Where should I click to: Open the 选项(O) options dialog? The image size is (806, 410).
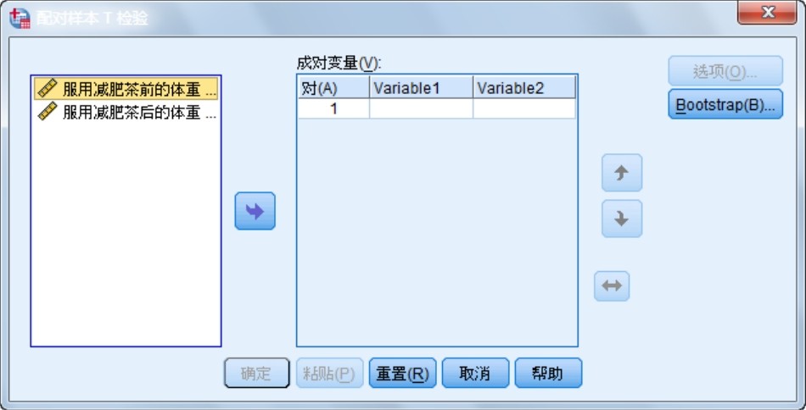click(725, 71)
